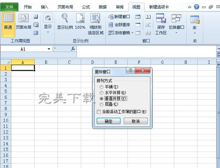Viewport: 220px width, 168px height.
Task: Expand Macros dropdown arrow
Action: pos(195,33)
